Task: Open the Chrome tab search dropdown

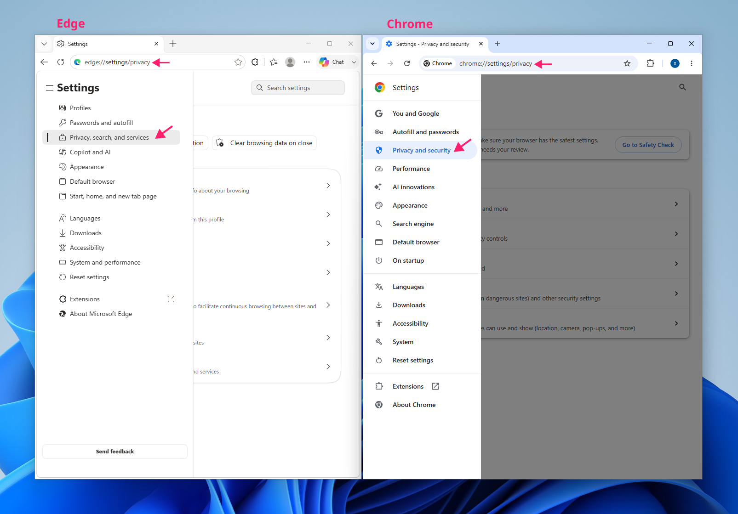Action: point(372,44)
